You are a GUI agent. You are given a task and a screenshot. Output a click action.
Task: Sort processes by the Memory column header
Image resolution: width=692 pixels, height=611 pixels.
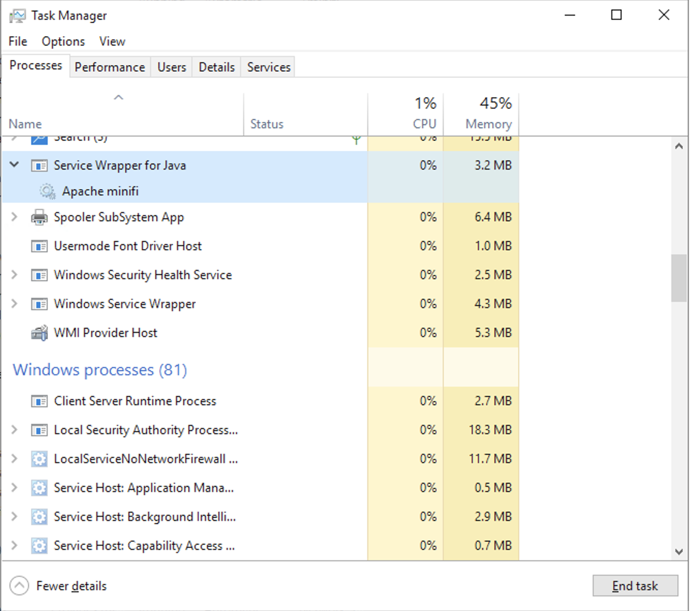pyautogui.click(x=488, y=124)
